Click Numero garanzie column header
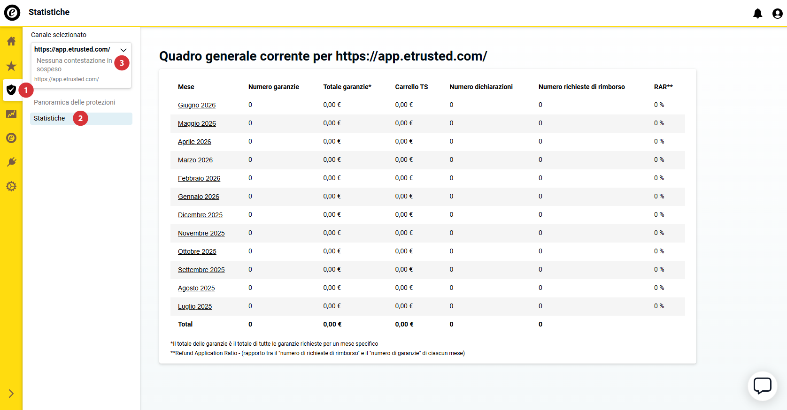The width and height of the screenshot is (787, 410). (x=274, y=87)
